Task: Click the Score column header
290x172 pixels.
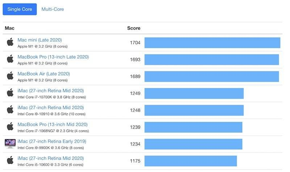Action: point(134,28)
